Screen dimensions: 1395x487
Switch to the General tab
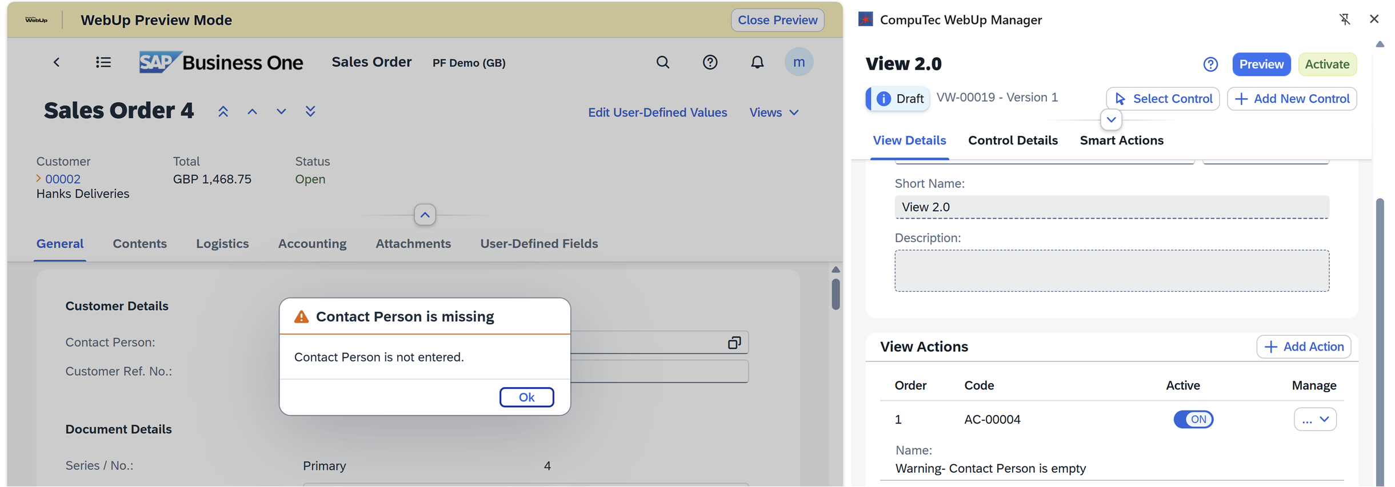(60, 244)
